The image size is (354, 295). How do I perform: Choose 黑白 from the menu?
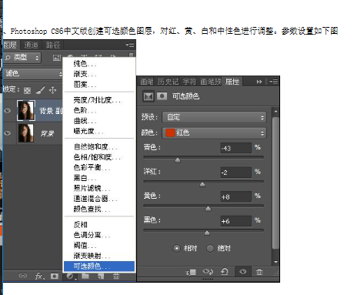coord(99,178)
